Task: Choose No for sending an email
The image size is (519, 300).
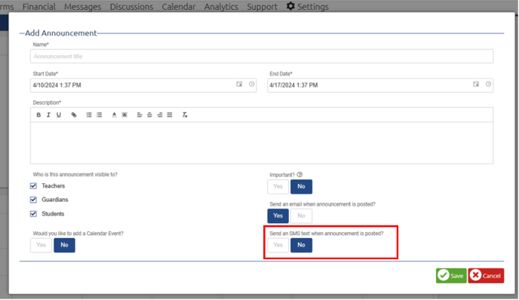Action: click(x=301, y=216)
